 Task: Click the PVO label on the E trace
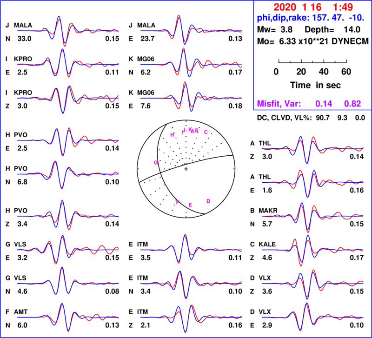click(20, 135)
